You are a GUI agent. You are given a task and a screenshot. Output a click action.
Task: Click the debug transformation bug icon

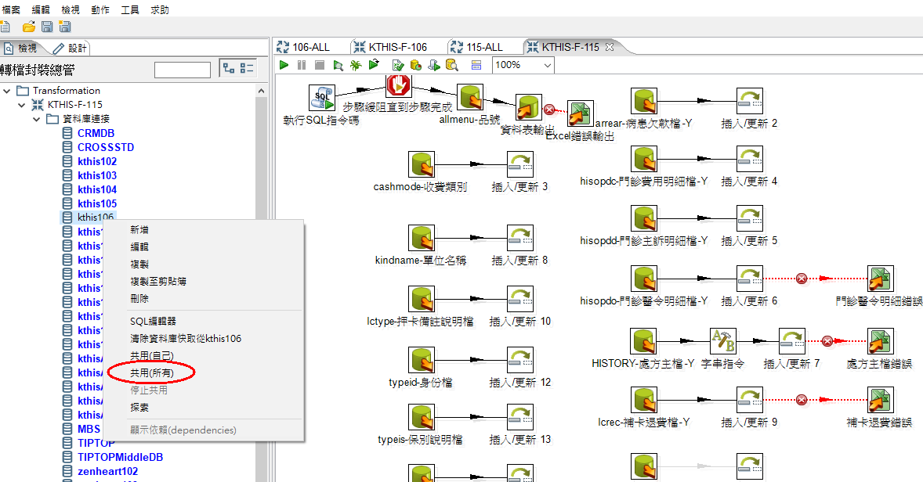click(356, 66)
